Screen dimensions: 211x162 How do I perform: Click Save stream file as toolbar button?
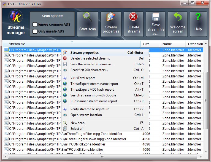(156, 24)
